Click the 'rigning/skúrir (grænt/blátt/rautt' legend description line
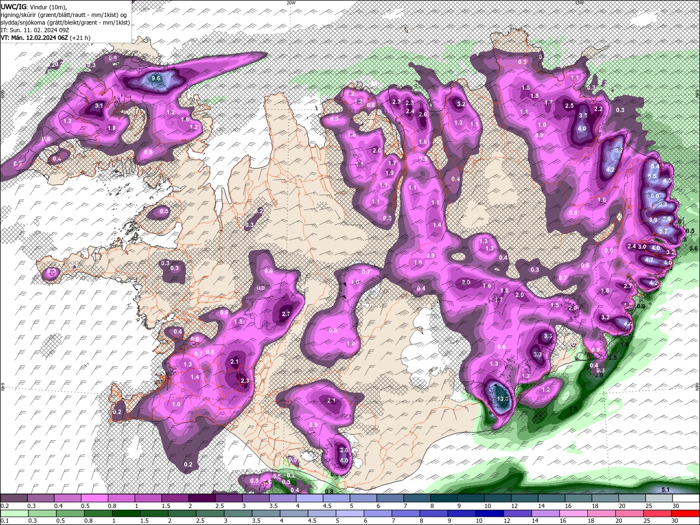Viewport: 700px width, 525px height. click(x=65, y=14)
